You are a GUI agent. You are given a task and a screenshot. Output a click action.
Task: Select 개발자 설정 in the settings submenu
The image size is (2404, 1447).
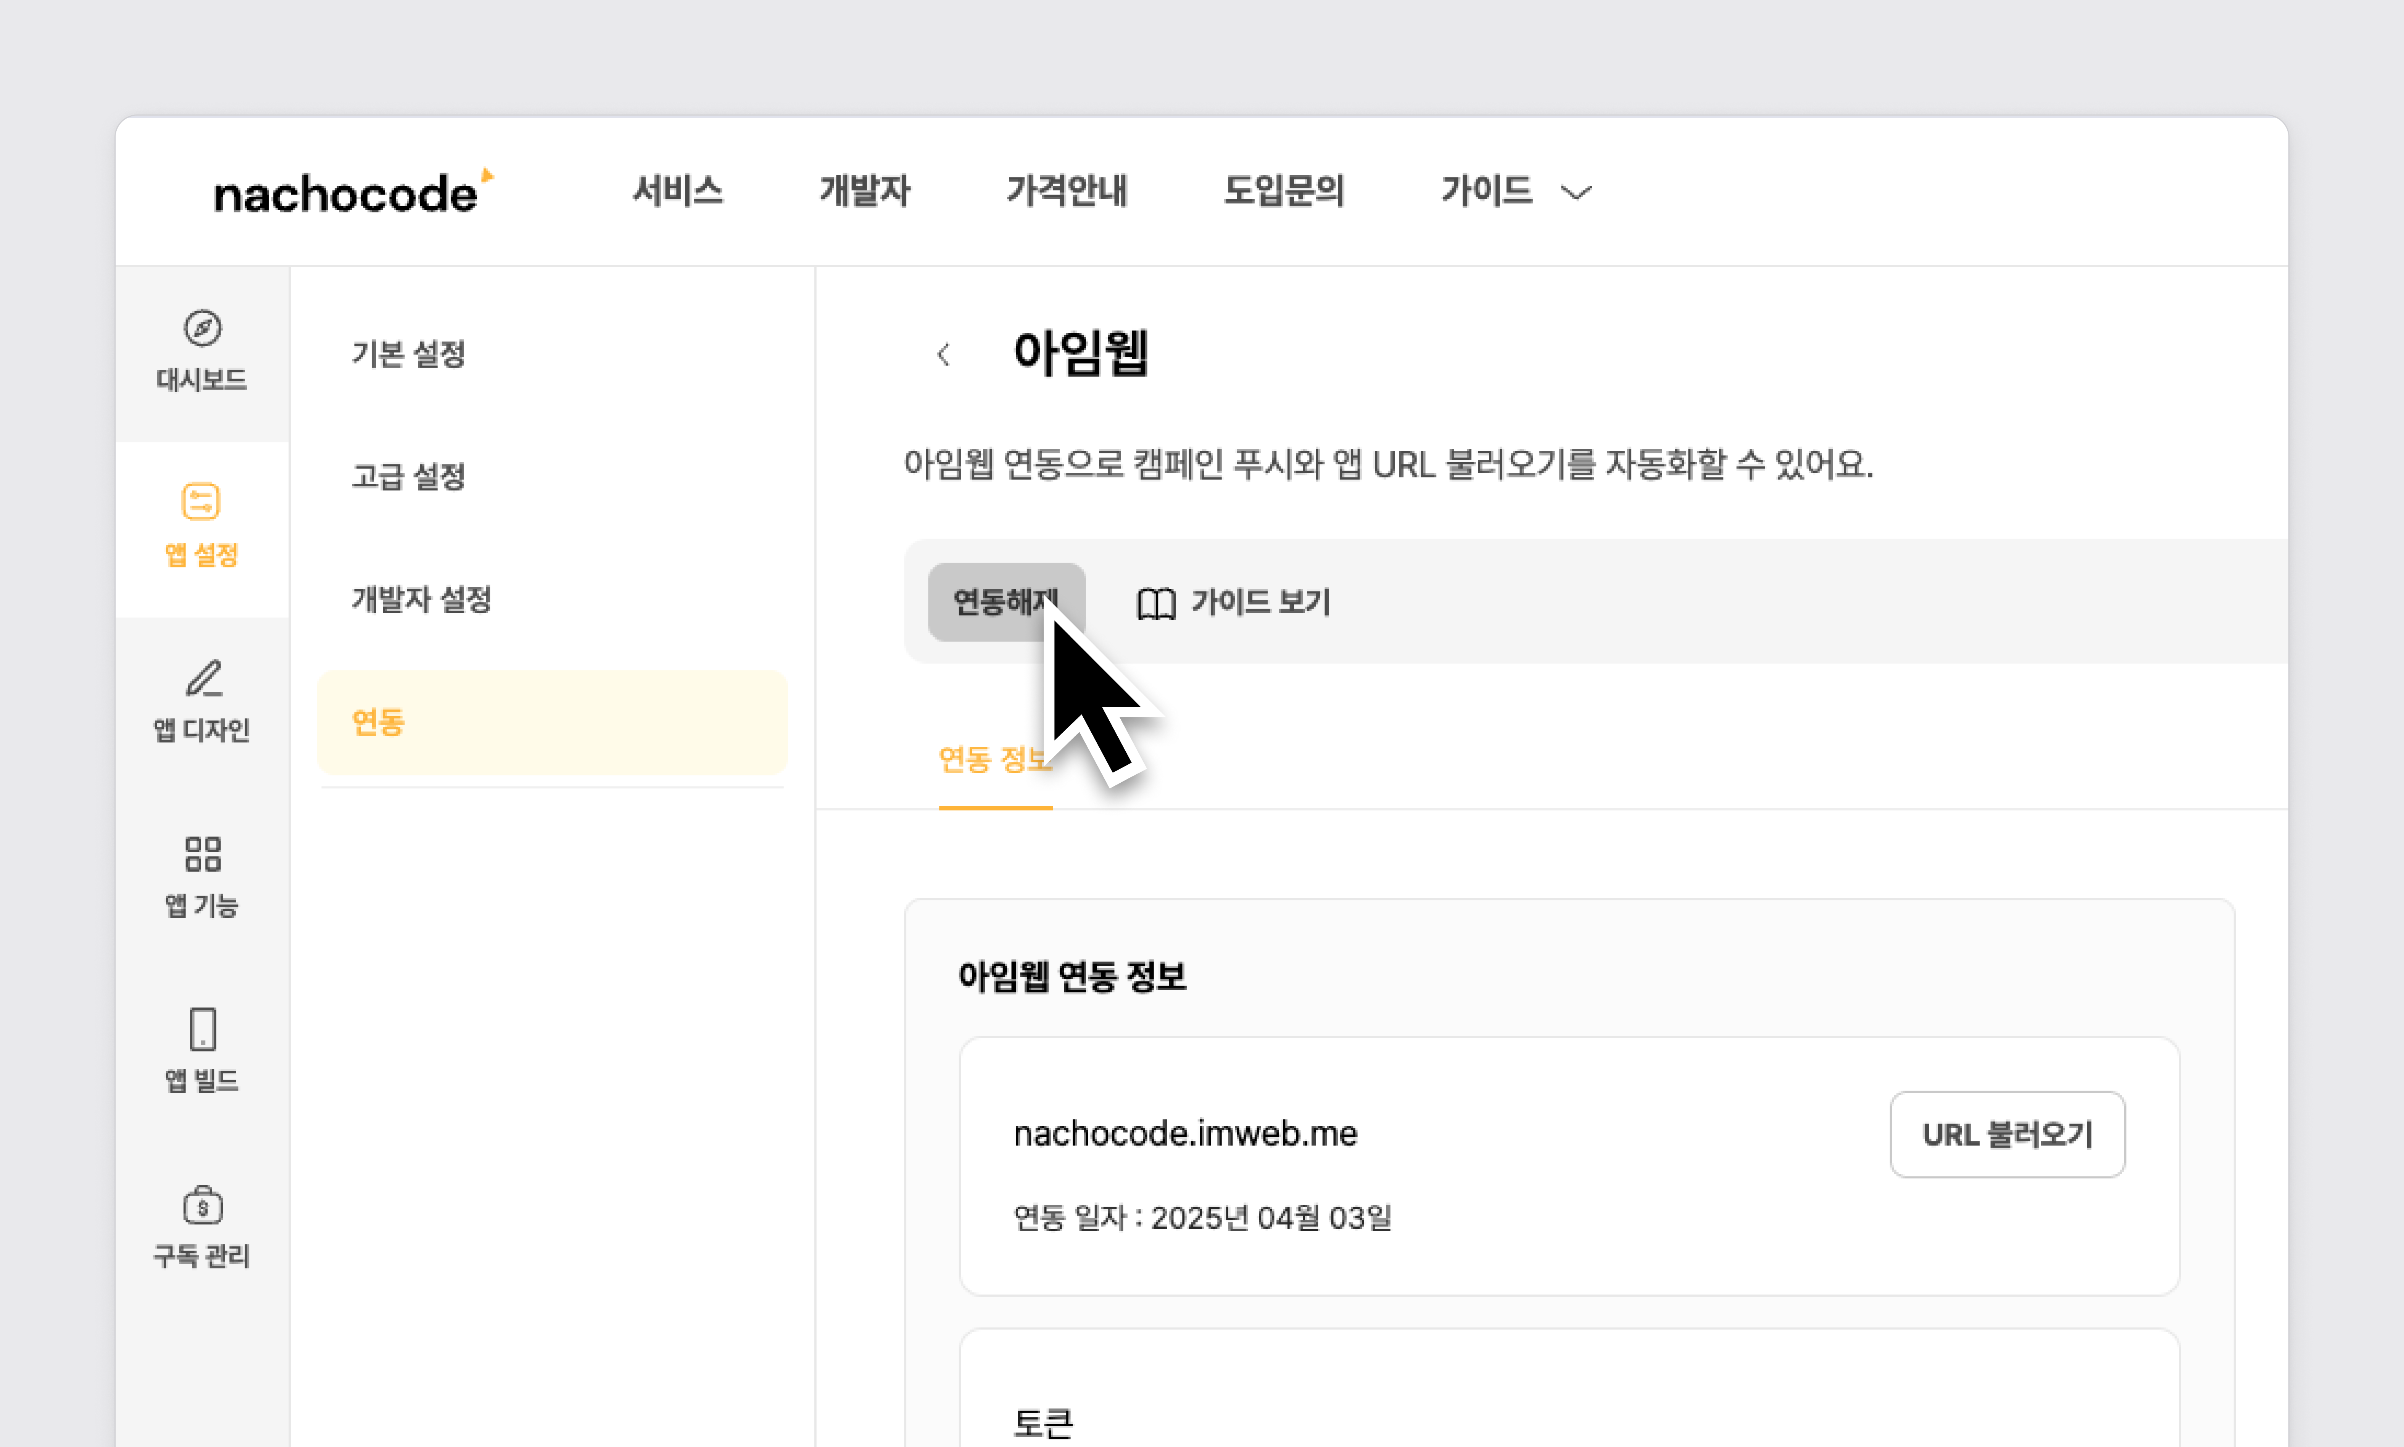point(421,599)
